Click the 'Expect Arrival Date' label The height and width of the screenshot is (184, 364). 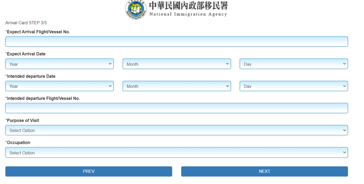(25, 54)
